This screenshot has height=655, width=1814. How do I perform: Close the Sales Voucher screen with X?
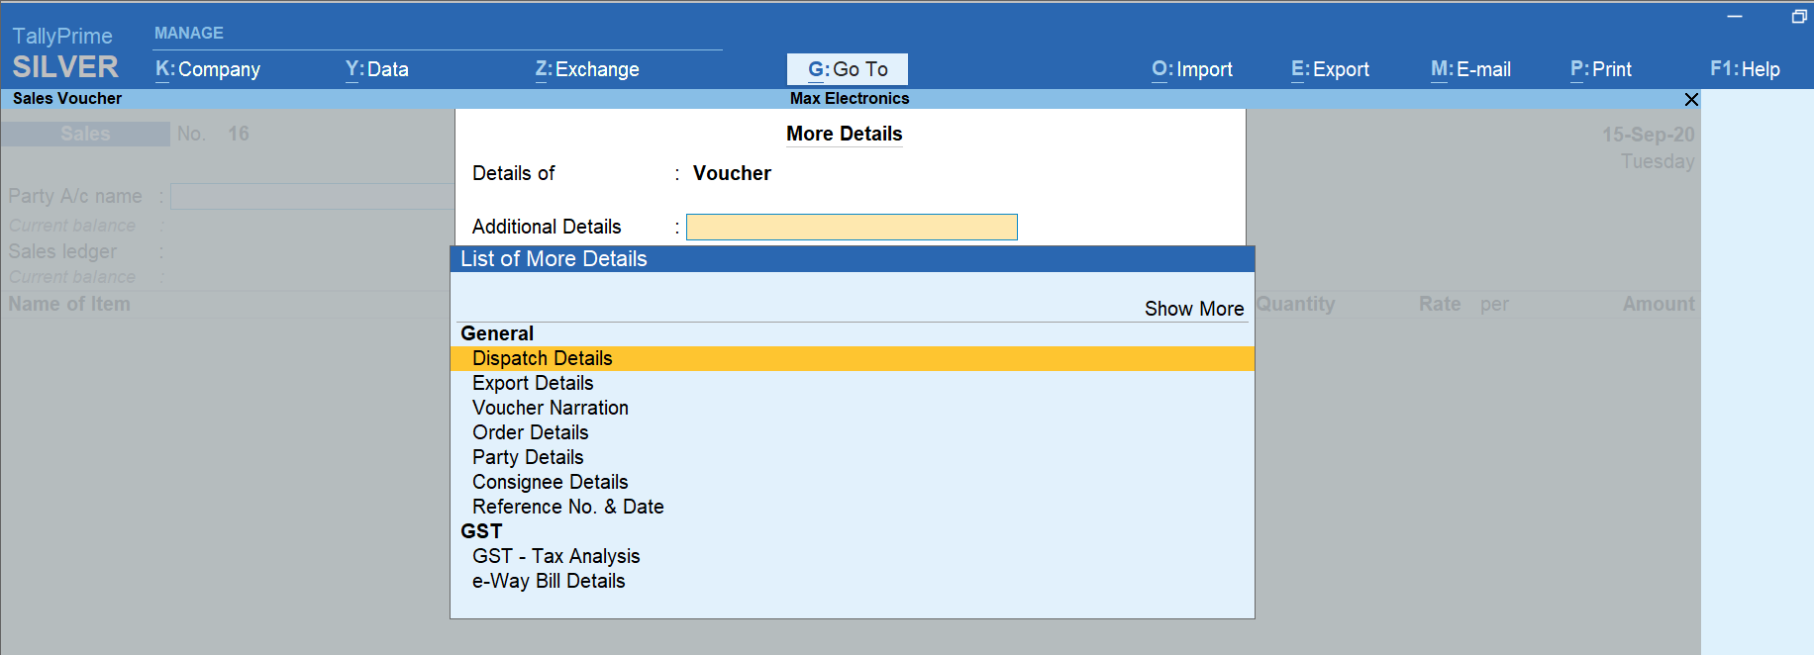click(1691, 99)
